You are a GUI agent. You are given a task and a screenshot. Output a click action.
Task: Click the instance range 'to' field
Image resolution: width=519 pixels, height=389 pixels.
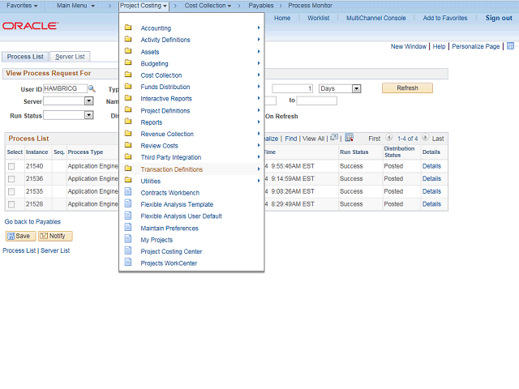click(x=317, y=100)
